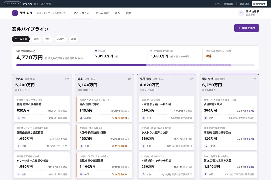This screenshot has height=180, width=271.
Task: Click the 佐 badge on 本部 試作キッチンの改装 card
Action: 143,174
